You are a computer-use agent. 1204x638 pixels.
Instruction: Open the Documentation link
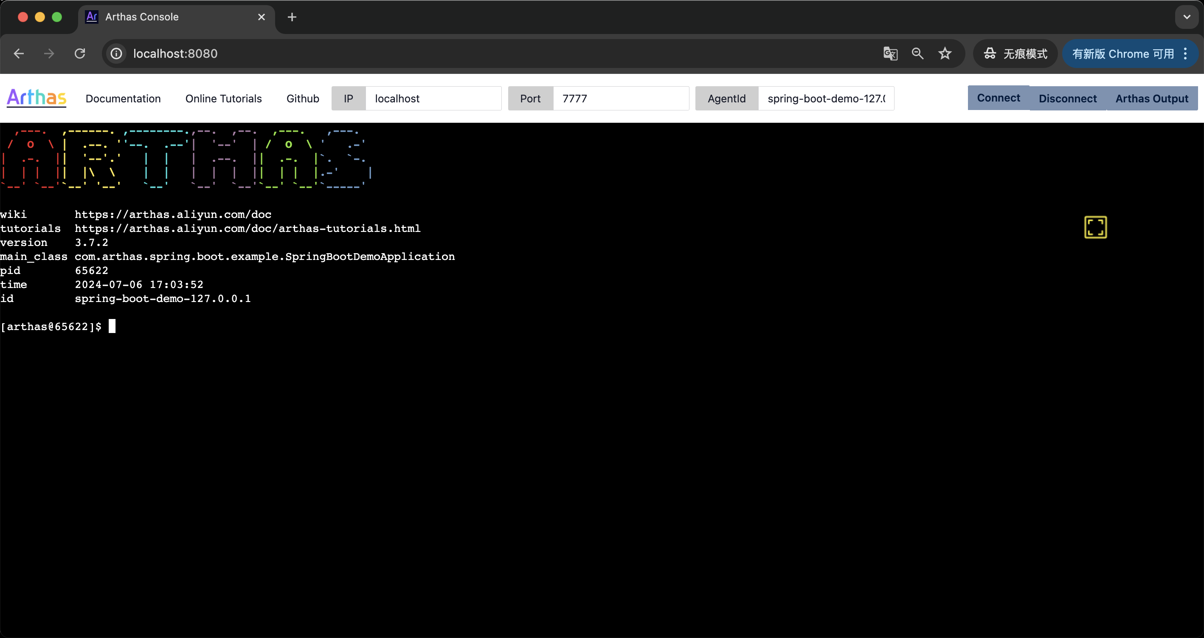click(123, 99)
